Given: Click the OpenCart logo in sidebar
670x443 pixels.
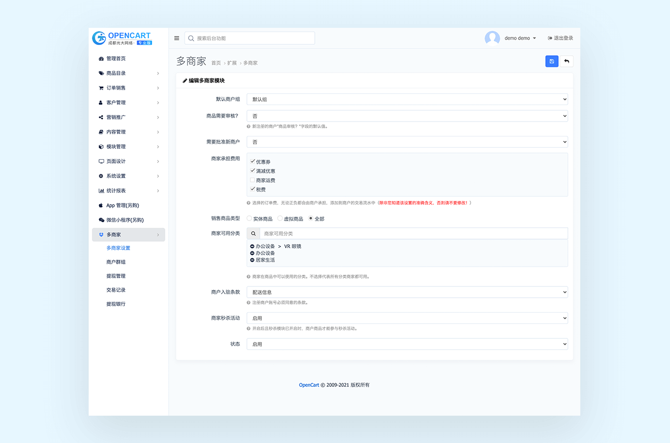Looking at the screenshot, I should (122, 38).
